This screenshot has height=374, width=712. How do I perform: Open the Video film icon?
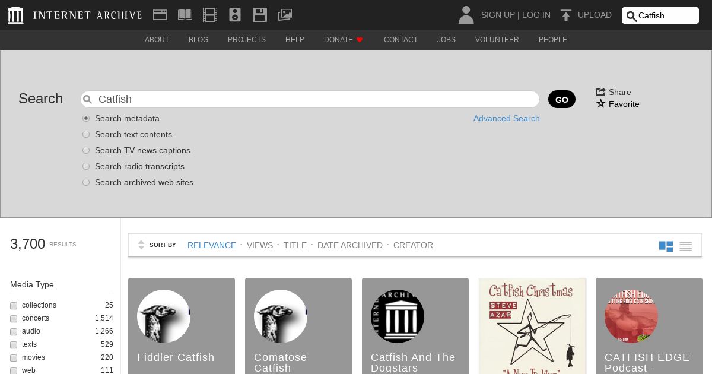click(x=210, y=15)
